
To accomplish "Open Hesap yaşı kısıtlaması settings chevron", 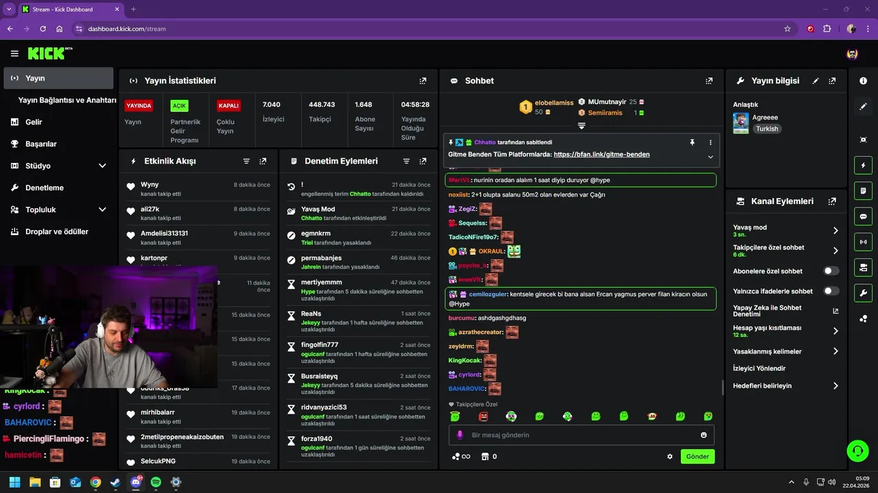I will coord(835,331).
